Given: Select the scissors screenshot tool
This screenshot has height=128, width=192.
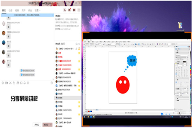Looking at the screenshot, I should click(x=11, y=83).
